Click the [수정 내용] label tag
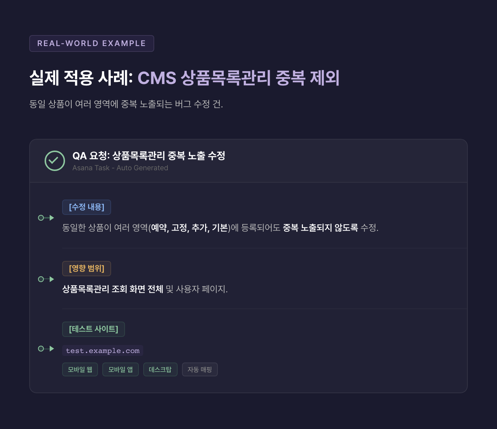This screenshot has width=497, height=429. [87, 207]
